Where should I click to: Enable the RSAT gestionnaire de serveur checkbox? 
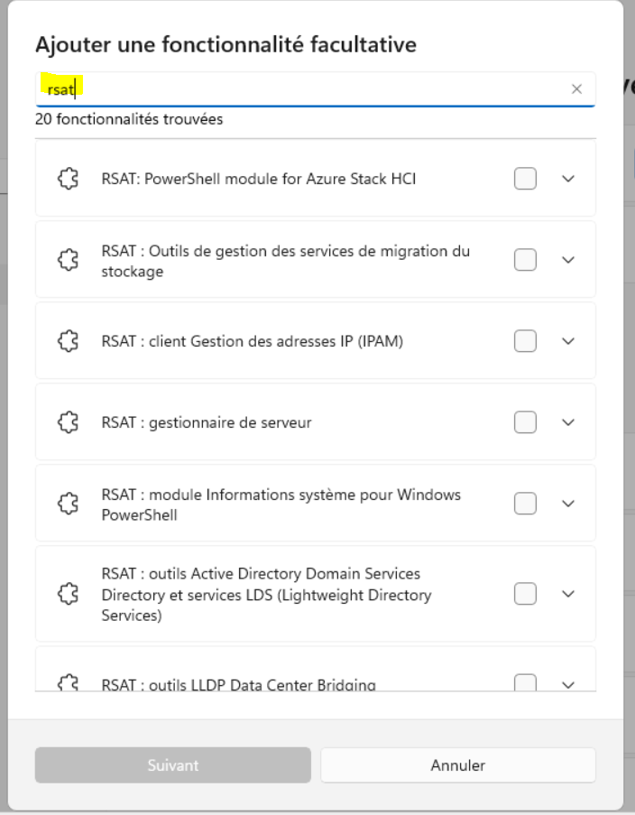click(525, 422)
